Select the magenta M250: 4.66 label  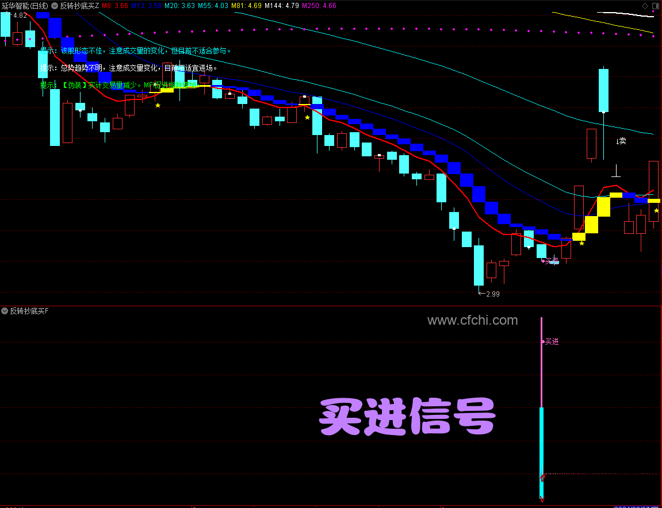tap(319, 6)
